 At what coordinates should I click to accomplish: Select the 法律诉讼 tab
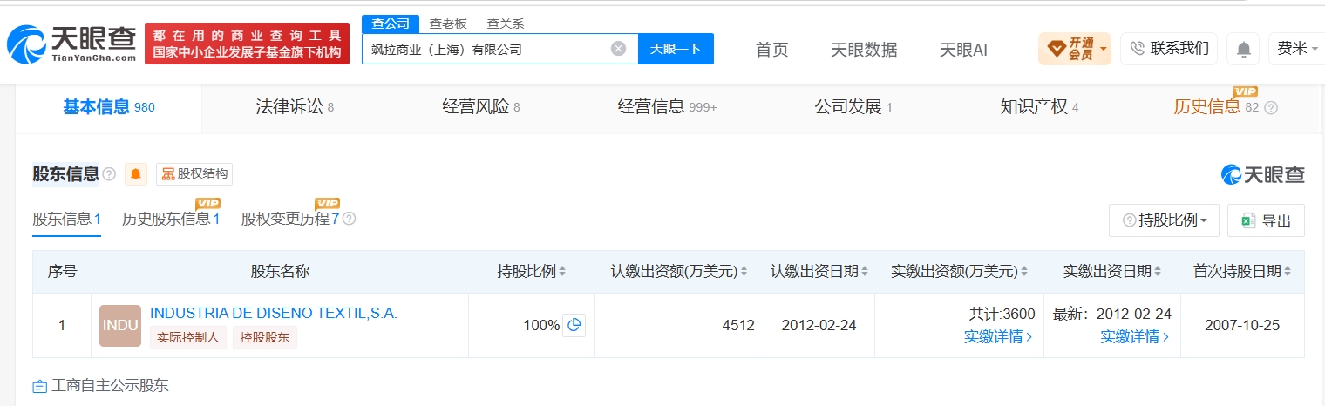pos(295,107)
